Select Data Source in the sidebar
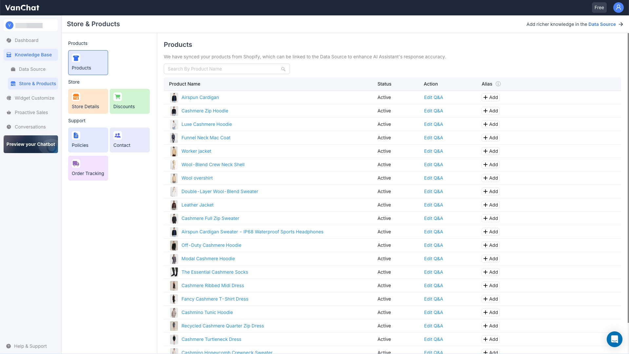629x354 pixels. click(32, 69)
